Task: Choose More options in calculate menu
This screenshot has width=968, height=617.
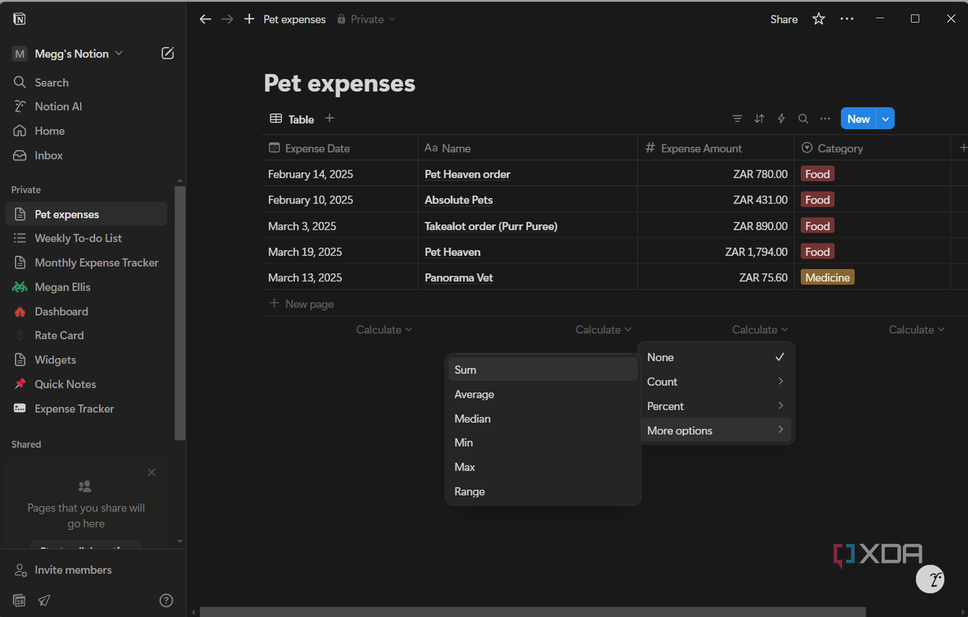Action: [x=716, y=431]
